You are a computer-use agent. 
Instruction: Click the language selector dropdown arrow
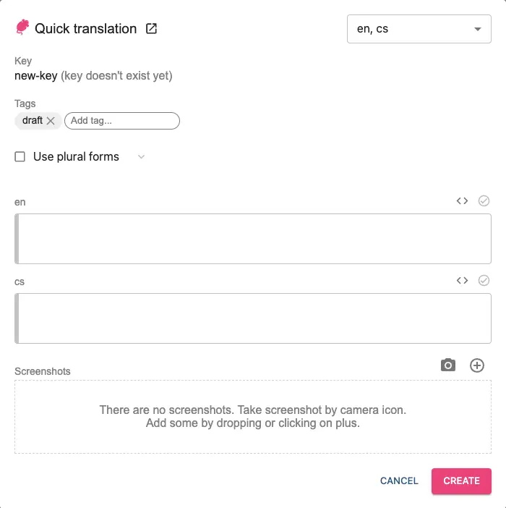[x=477, y=29]
